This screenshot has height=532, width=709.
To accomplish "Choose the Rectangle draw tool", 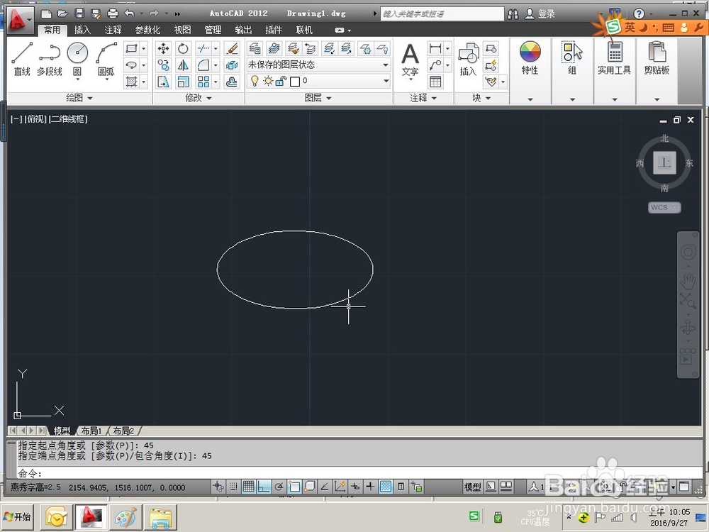I will pyautogui.click(x=131, y=48).
